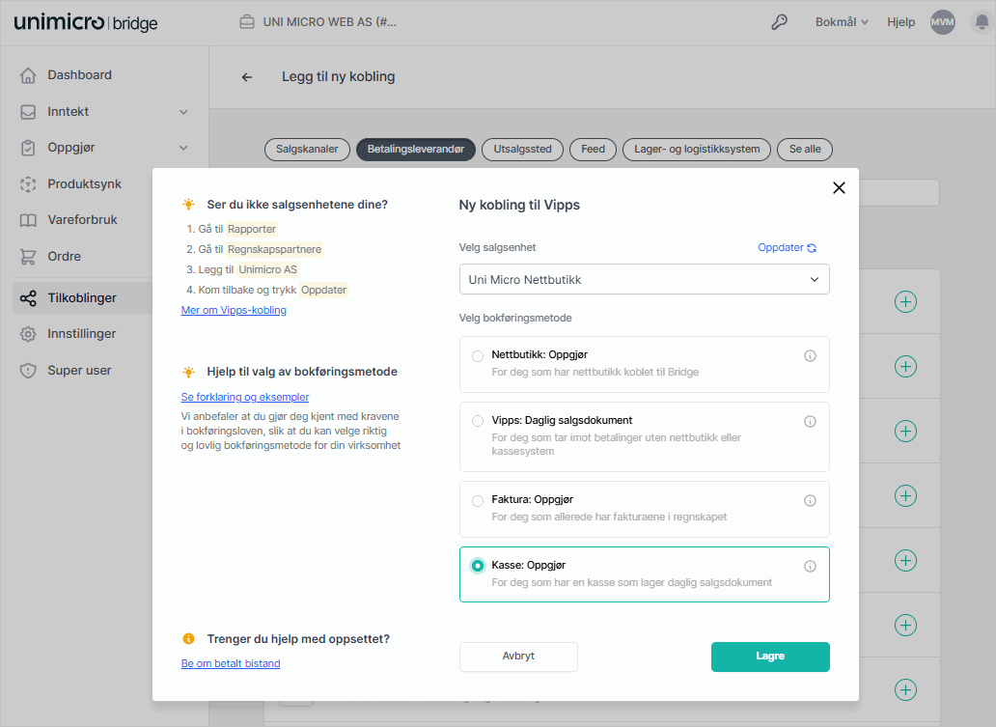
Task: Expand the Oppgjør sidebar chevron
Action: (183, 148)
